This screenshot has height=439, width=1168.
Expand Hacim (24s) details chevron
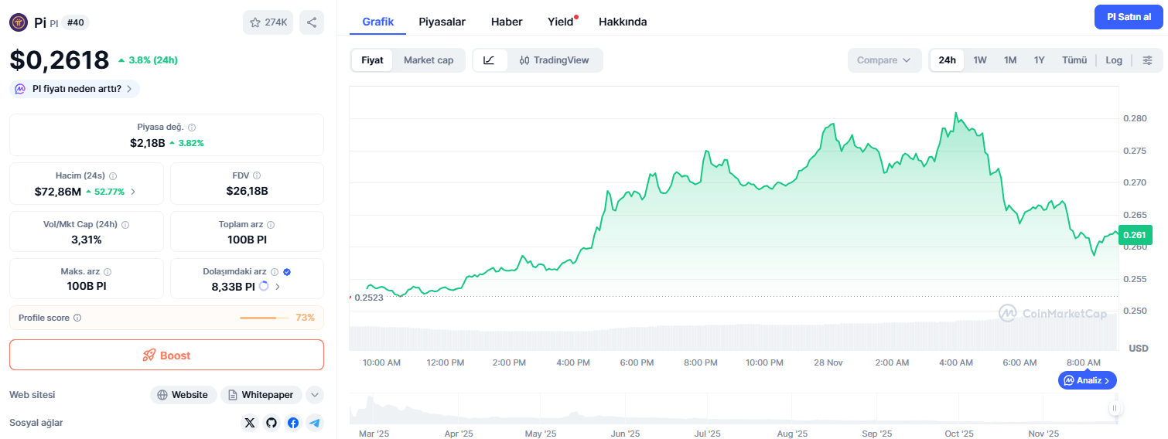(133, 192)
